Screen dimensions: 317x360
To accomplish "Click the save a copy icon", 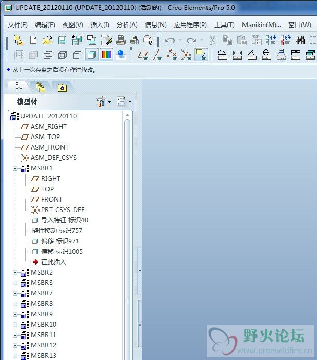I will point(77,40).
